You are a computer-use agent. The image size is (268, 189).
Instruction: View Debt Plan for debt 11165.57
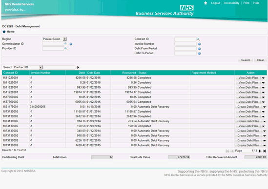tap(248, 112)
